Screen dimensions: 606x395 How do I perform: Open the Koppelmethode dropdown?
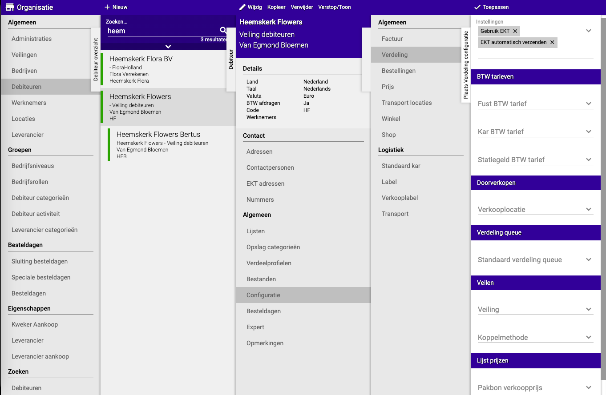[x=536, y=337]
